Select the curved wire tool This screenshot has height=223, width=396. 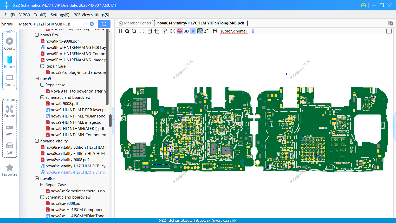tap(207, 31)
